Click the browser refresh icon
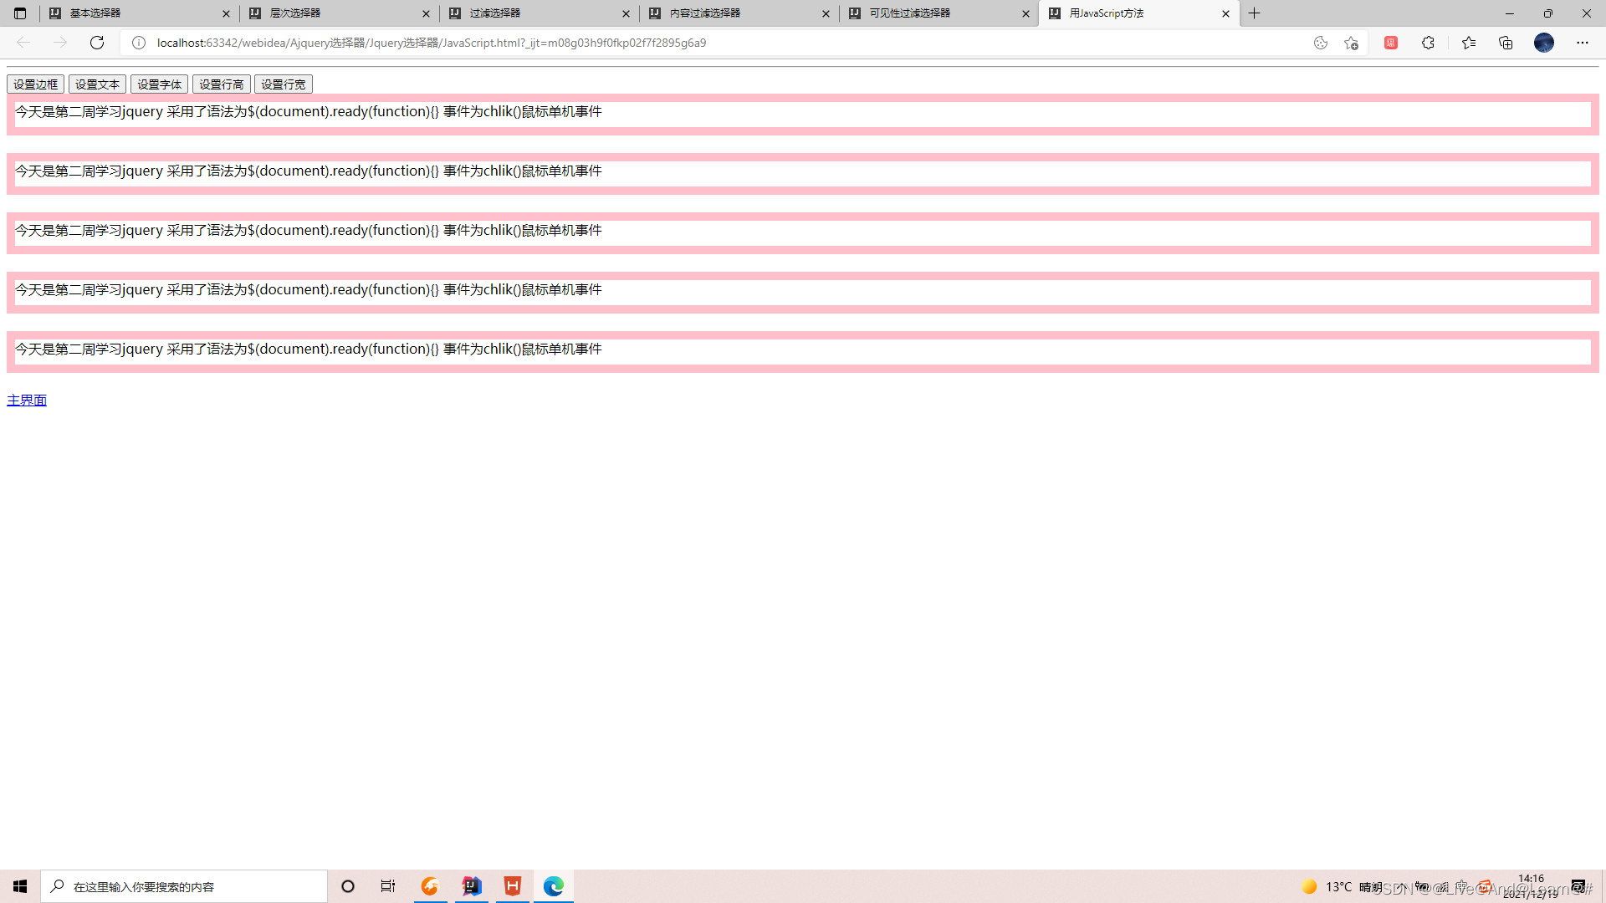 [97, 43]
